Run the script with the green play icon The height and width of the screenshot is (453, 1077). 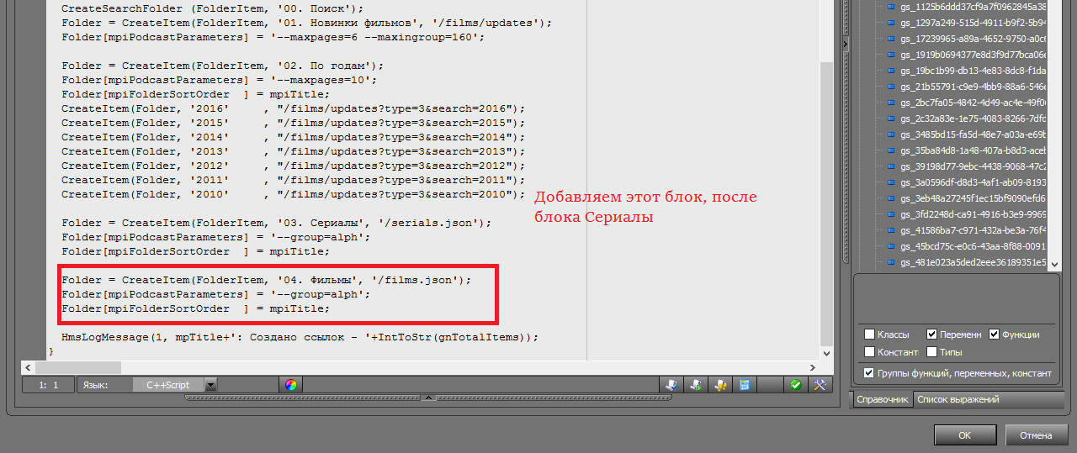point(696,385)
